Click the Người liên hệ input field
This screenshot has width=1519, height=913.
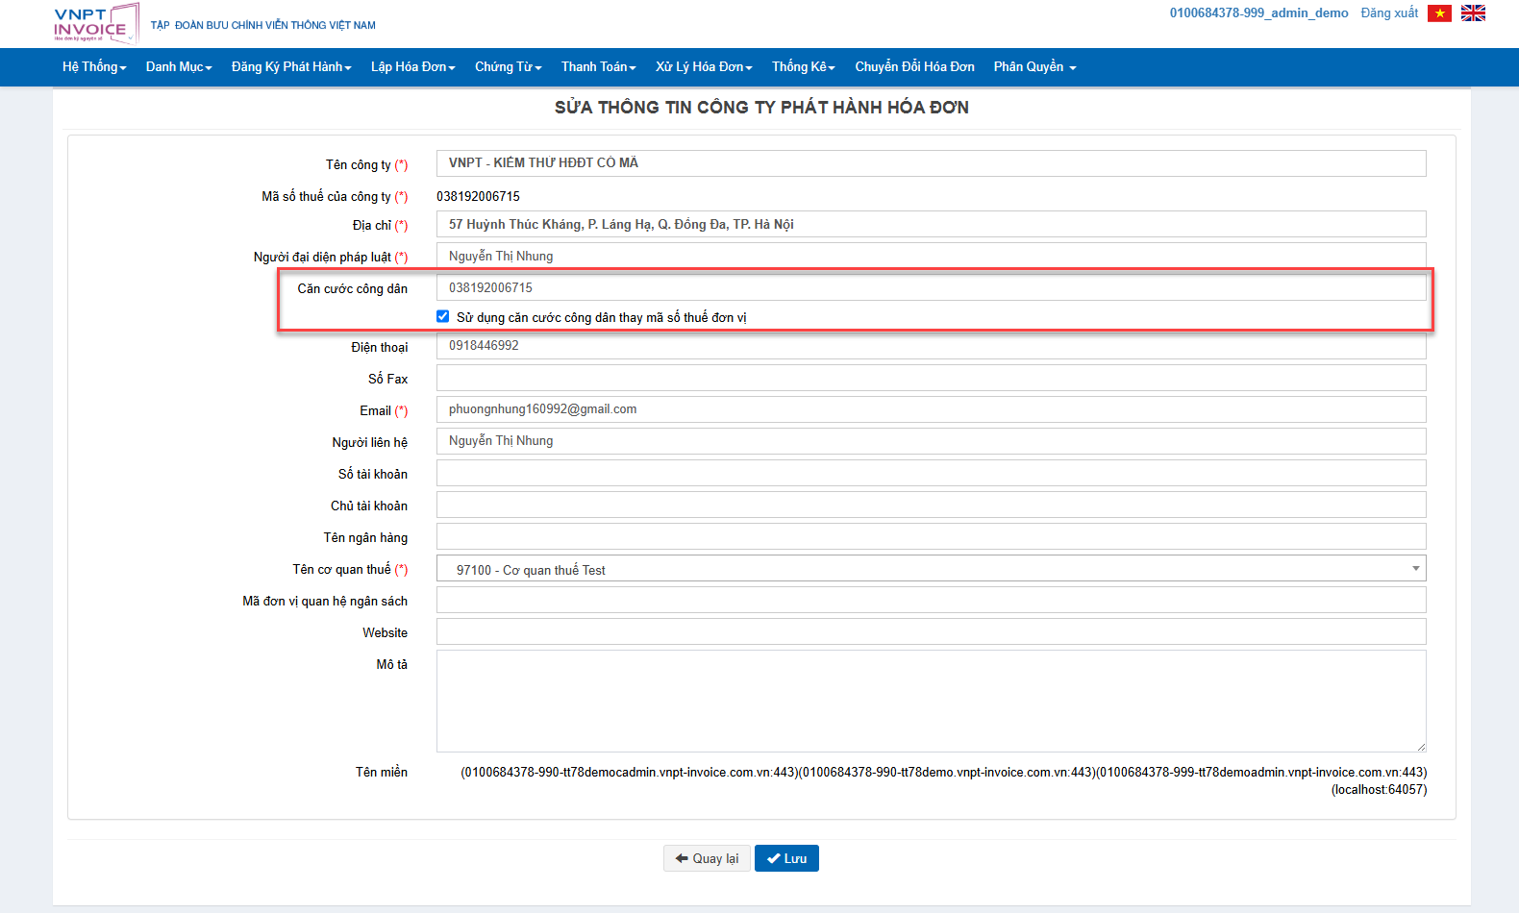coord(931,441)
